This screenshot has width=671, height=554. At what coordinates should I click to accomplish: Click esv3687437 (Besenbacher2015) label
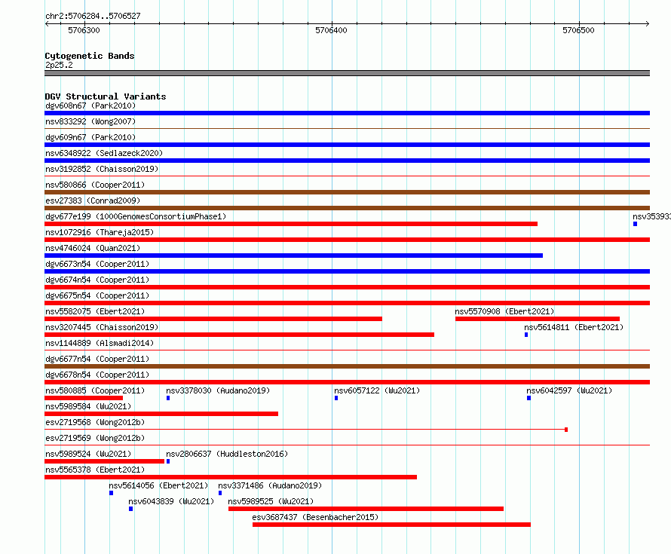pyautogui.click(x=315, y=517)
